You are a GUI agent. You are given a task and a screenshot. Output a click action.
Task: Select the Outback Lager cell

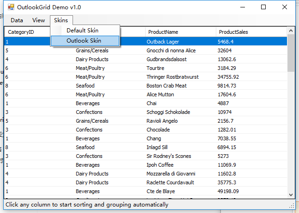(x=163, y=42)
